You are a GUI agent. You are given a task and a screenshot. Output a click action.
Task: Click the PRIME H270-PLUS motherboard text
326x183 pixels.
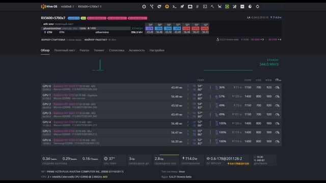(85, 172)
